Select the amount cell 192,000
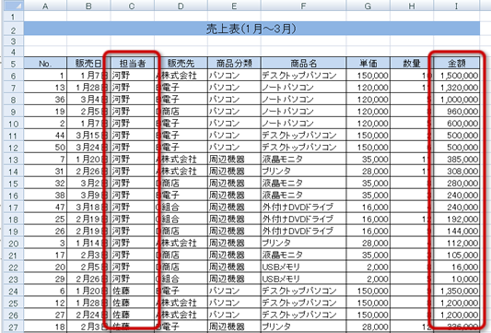 457,219
